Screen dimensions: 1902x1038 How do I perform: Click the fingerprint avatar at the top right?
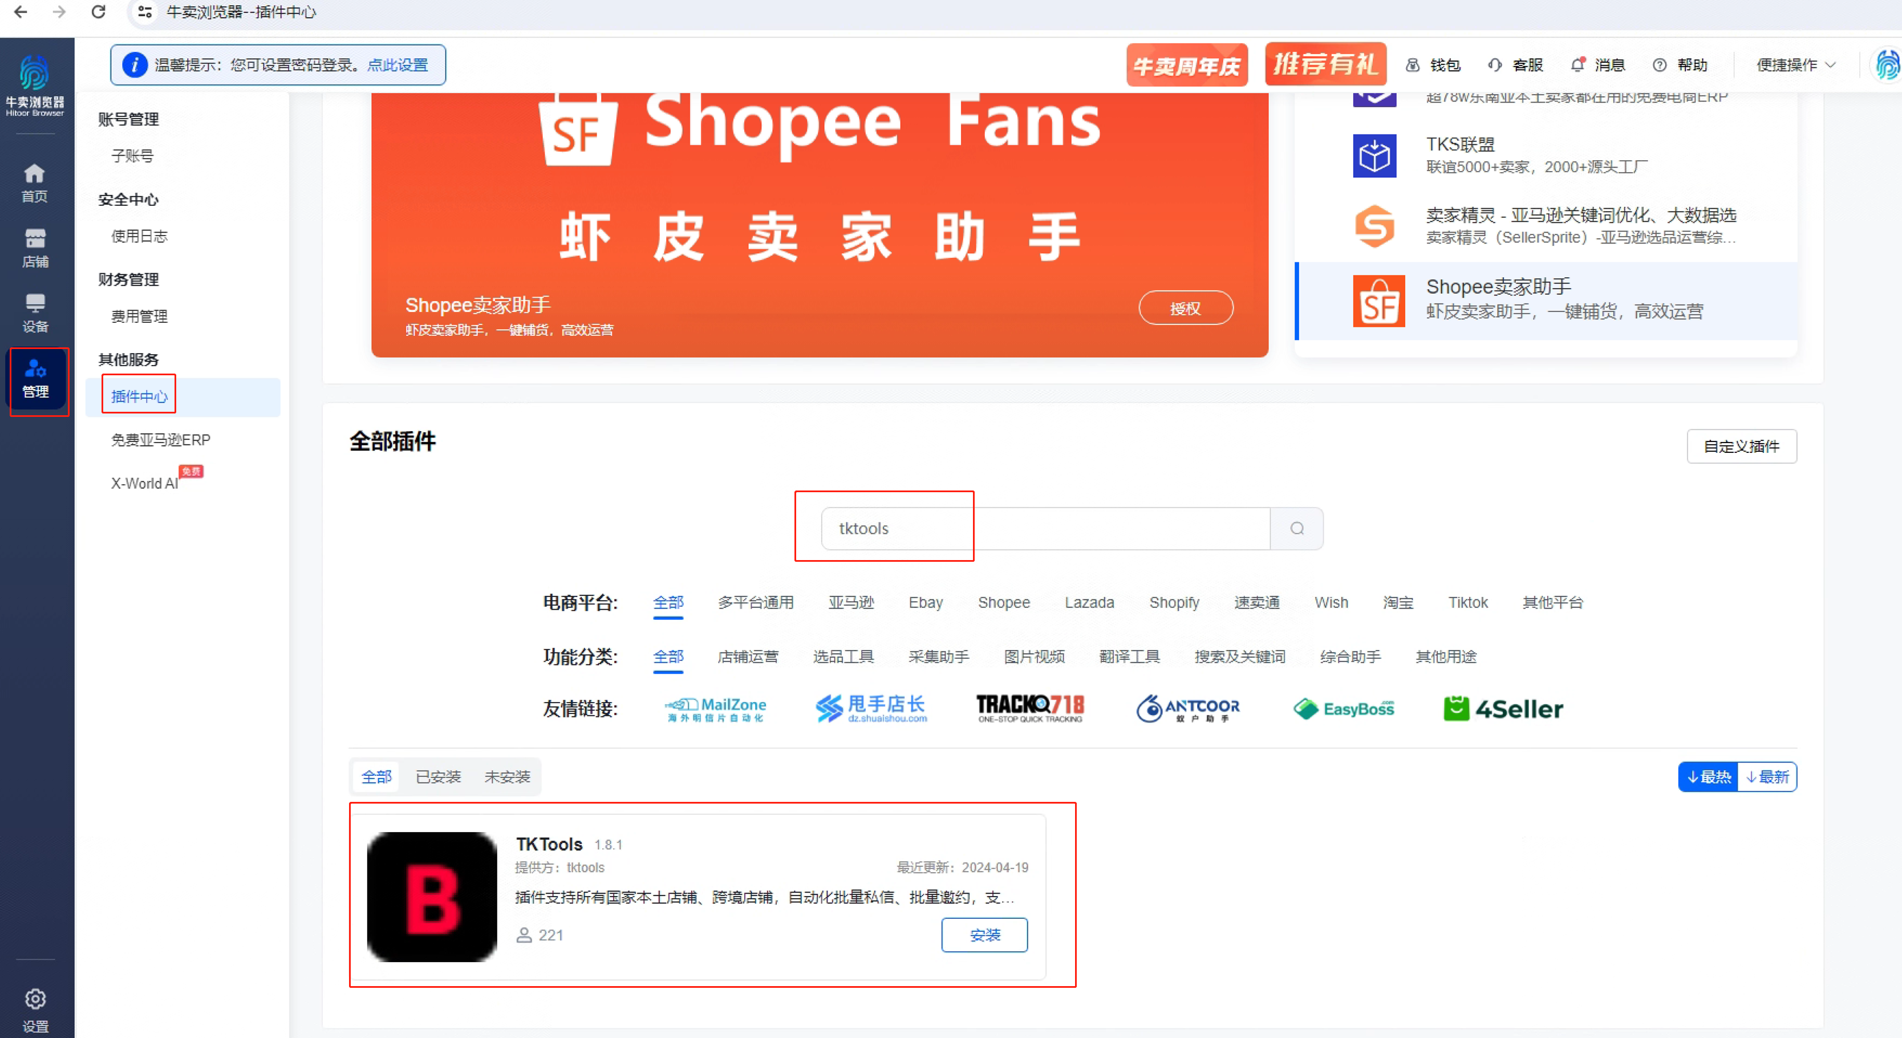tap(1887, 65)
